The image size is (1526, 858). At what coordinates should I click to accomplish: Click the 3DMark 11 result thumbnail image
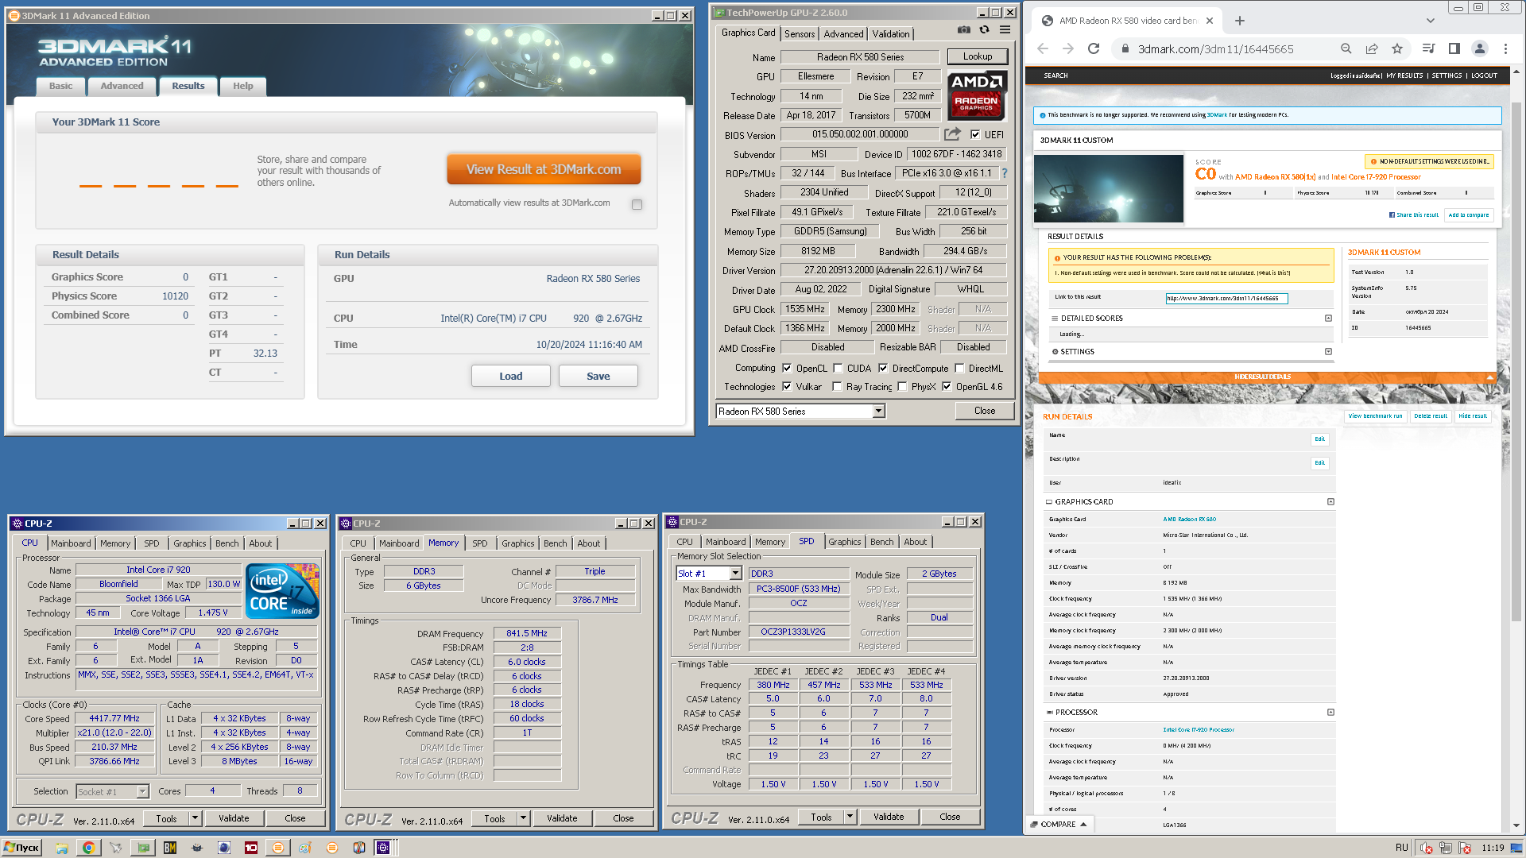1109,188
